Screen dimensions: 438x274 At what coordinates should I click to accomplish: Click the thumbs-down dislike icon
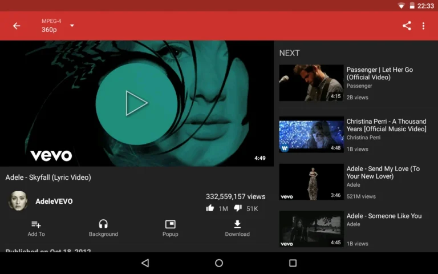238,208
